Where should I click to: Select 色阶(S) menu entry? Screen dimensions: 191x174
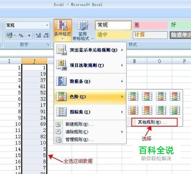pyautogui.click(x=90, y=97)
